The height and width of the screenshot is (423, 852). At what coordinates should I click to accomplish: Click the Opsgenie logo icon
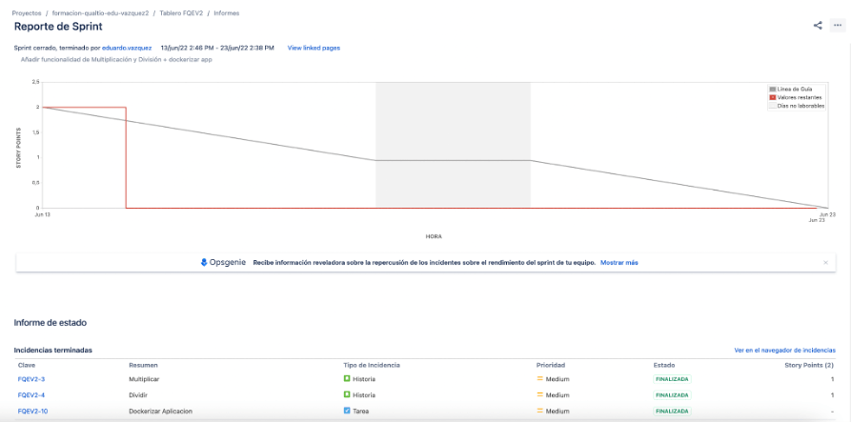(x=204, y=262)
